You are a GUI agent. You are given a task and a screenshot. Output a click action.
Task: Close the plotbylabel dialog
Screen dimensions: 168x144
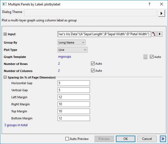point(162,4)
